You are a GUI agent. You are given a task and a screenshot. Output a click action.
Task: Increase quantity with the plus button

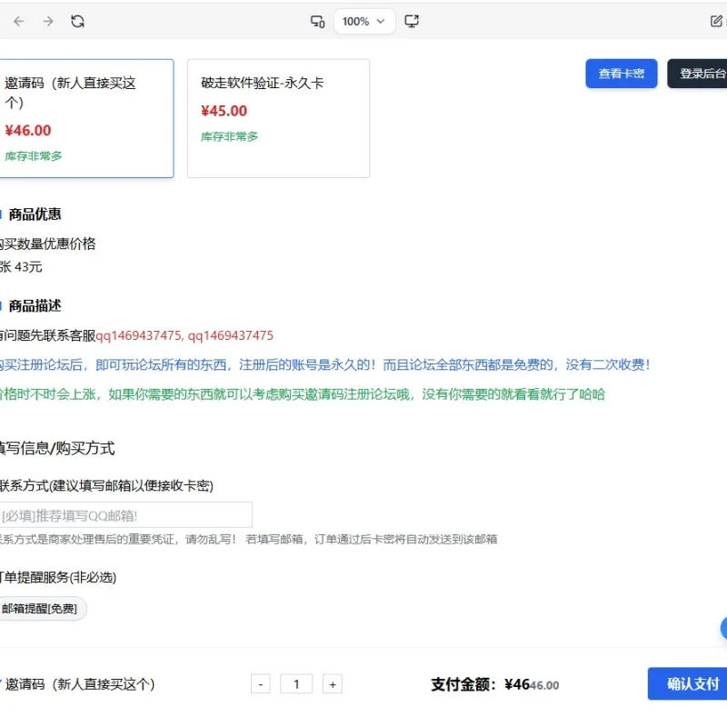(x=333, y=684)
